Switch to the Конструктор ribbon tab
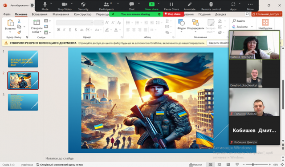 coord(82,14)
